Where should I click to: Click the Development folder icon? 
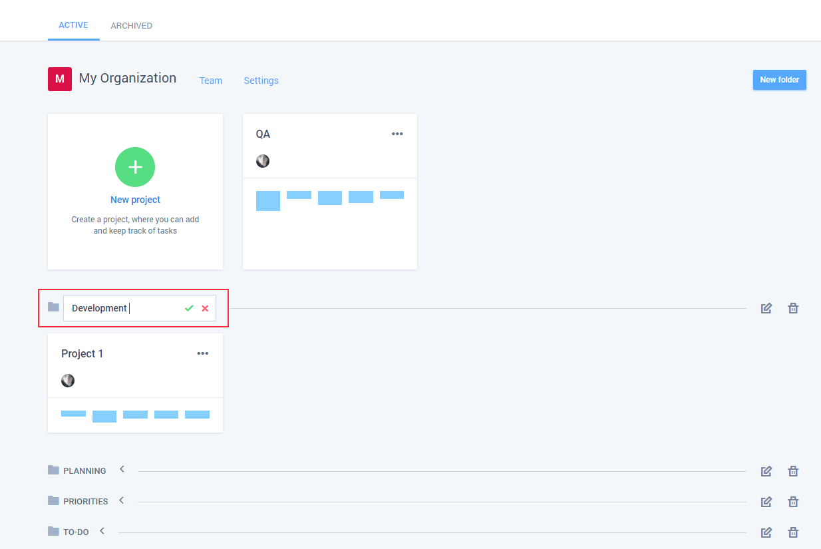click(x=53, y=307)
